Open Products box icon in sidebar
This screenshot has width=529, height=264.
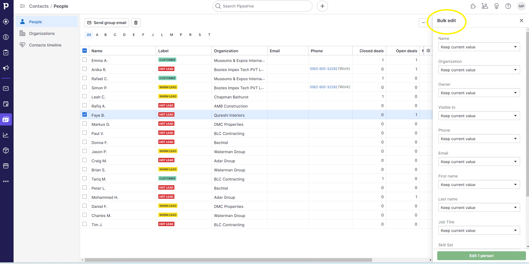6,150
